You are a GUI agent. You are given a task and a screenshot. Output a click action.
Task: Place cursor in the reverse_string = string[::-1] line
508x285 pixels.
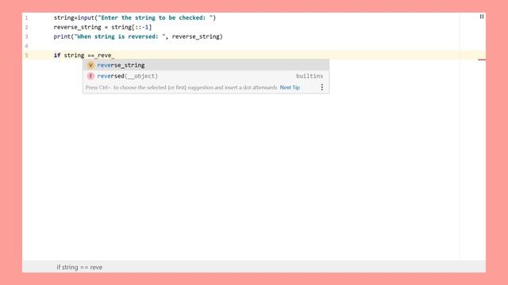click(102, 27)
